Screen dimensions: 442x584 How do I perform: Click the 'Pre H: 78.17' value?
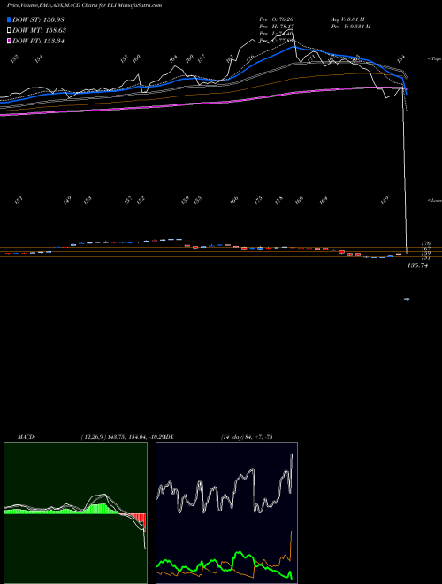(x=278, y=27)
